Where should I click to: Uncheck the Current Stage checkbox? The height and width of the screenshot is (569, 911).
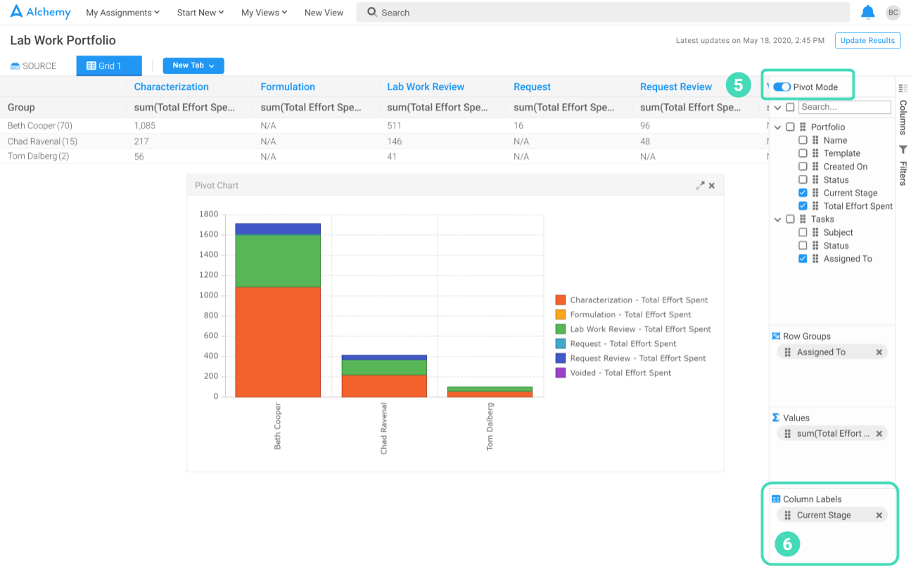(803, 193)
